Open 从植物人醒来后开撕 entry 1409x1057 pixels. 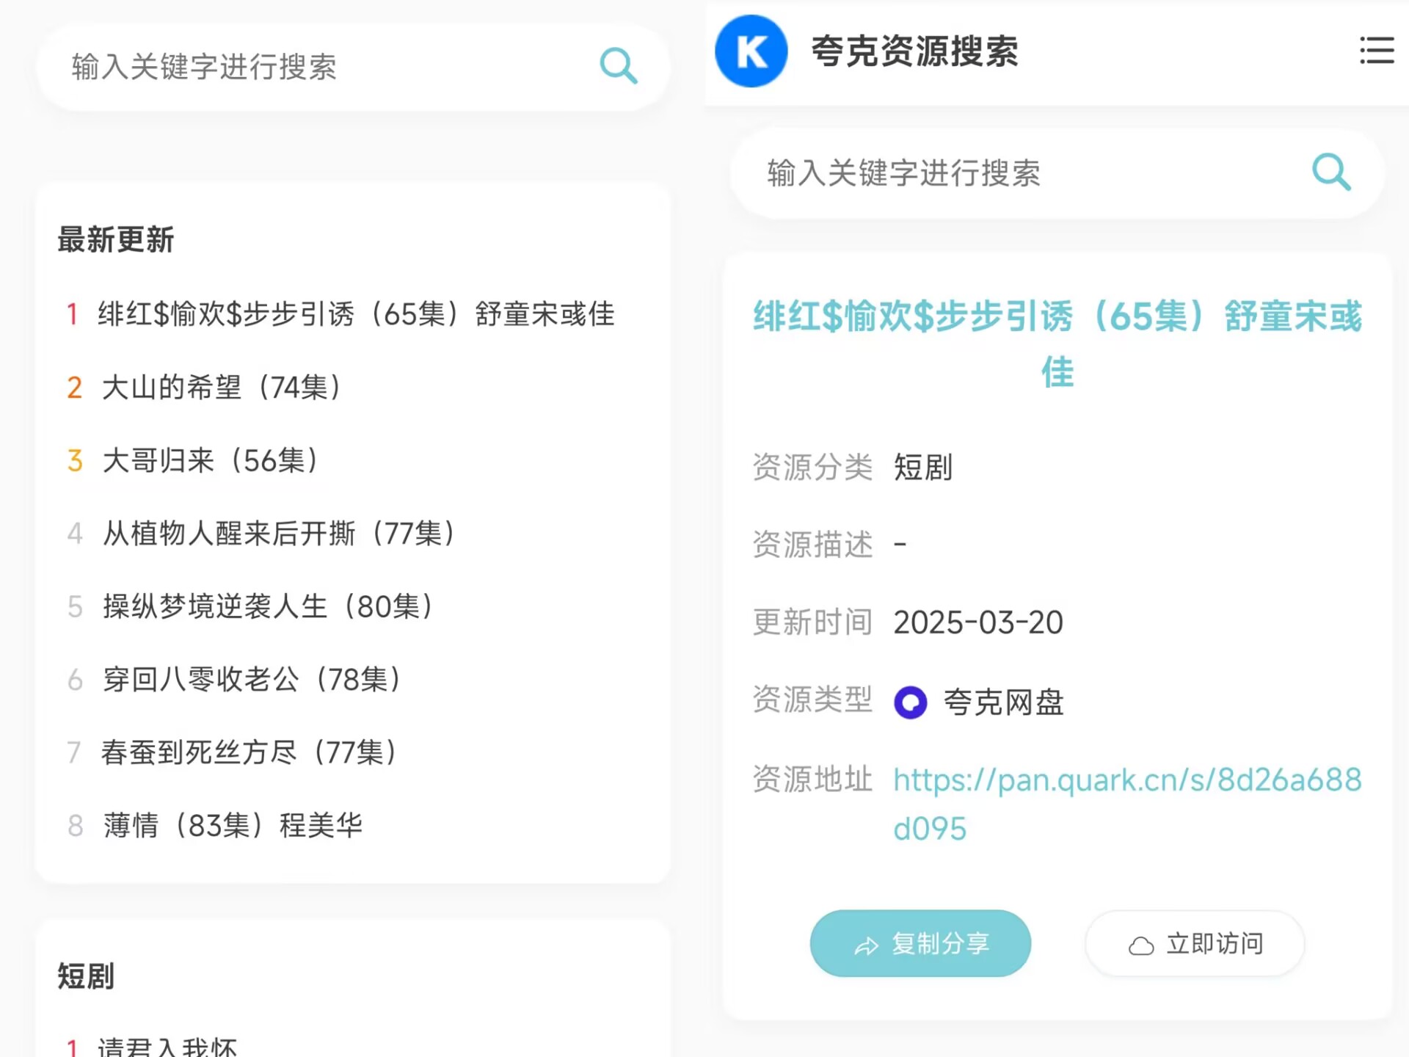click(x=277, y=534)
